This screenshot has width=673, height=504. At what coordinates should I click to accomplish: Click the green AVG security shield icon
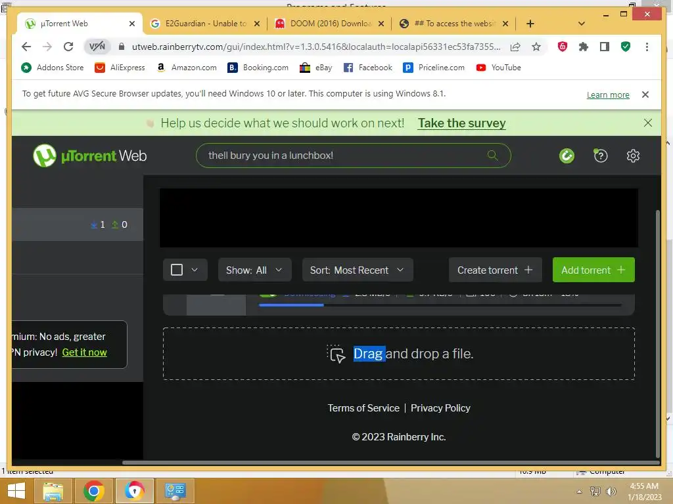click(x=626, y=47)
